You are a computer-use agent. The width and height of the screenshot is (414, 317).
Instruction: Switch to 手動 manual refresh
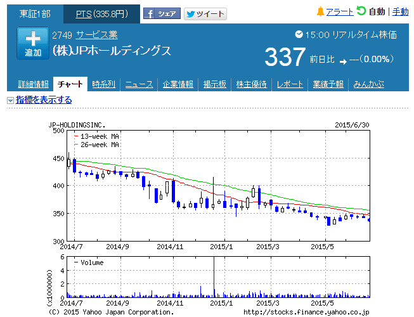point(400,12)
